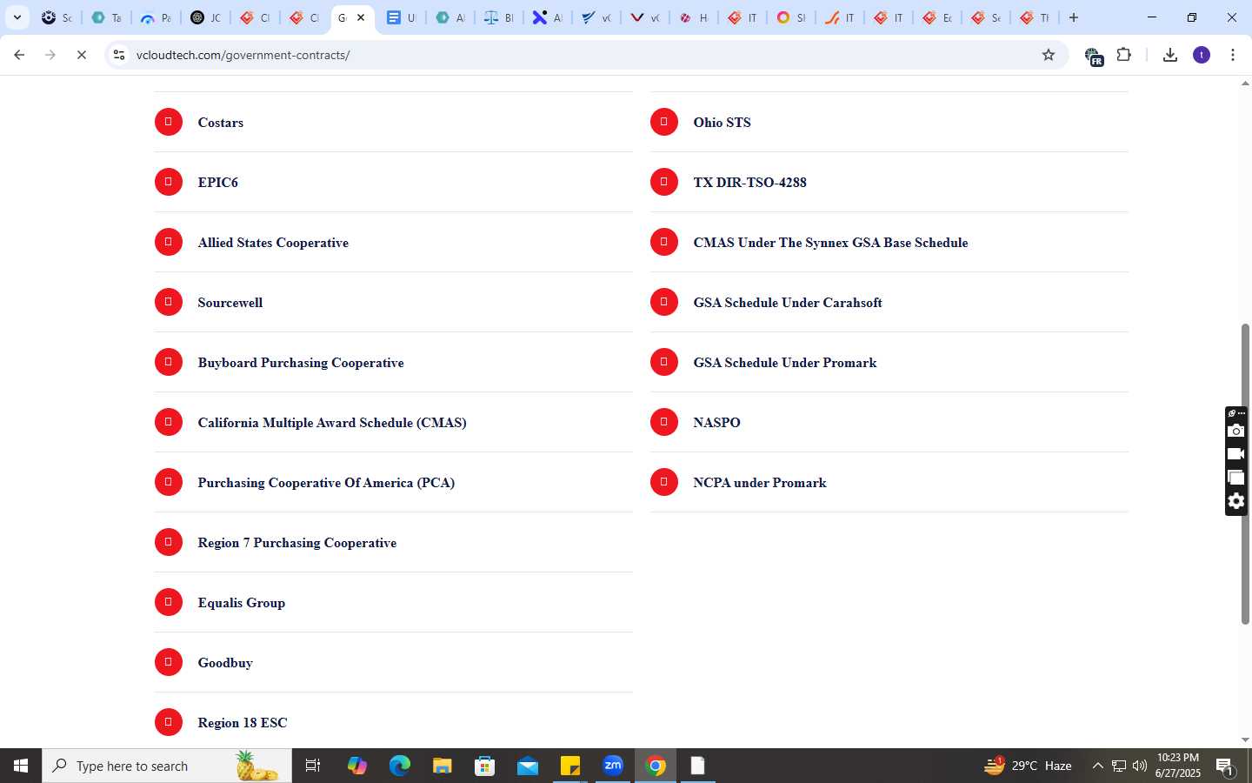1252x783 pixels.
Task: Open the notification center icon
Action: coord(1225,766)
